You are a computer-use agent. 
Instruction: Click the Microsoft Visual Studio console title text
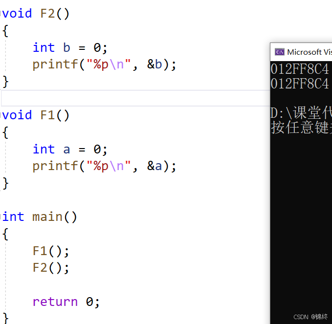point(310,52)
